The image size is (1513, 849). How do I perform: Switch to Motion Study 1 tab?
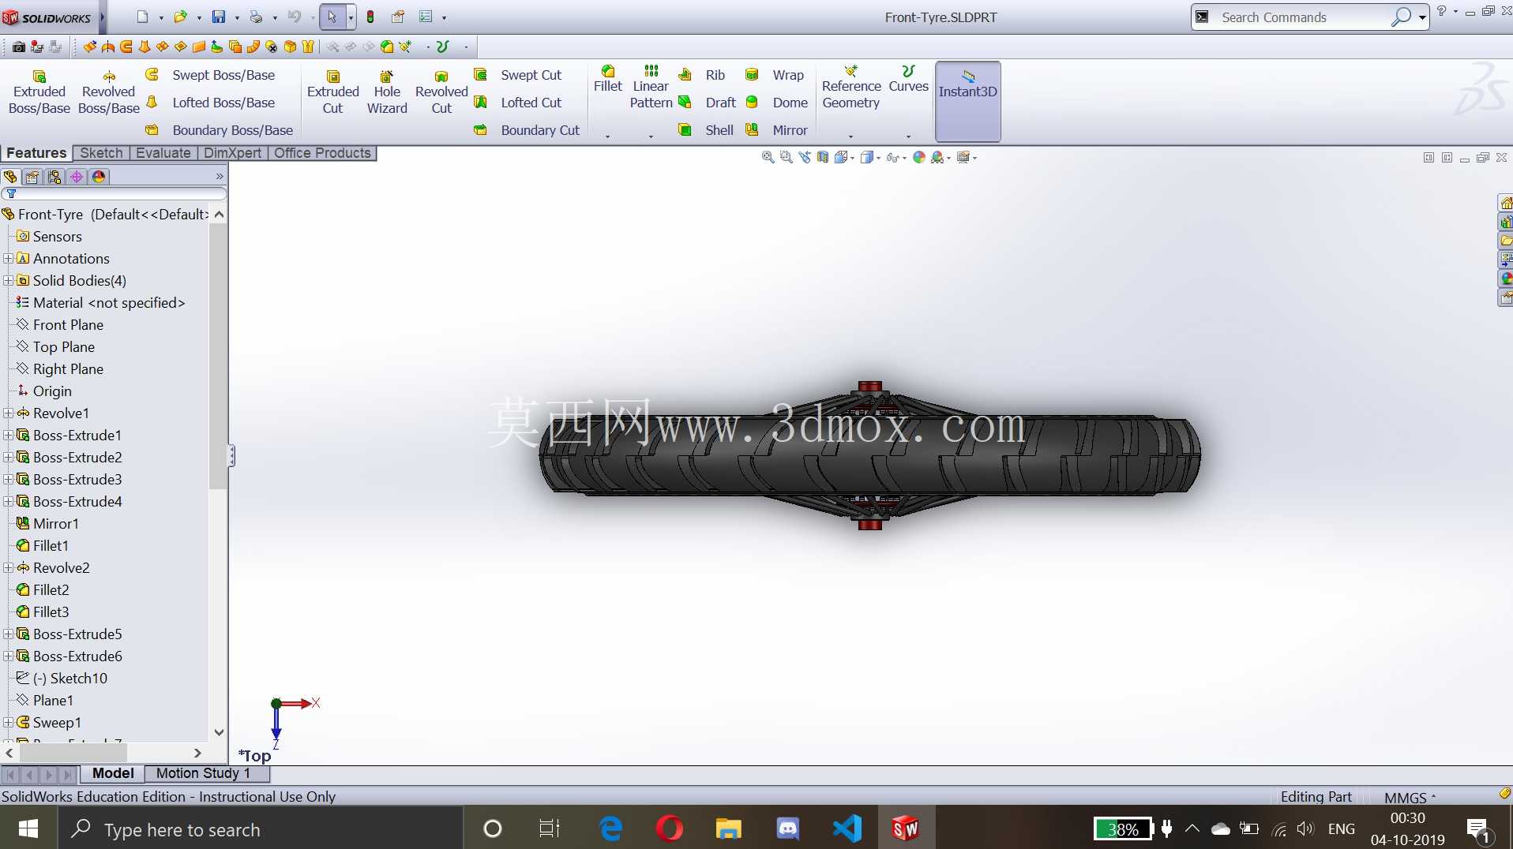203,773
